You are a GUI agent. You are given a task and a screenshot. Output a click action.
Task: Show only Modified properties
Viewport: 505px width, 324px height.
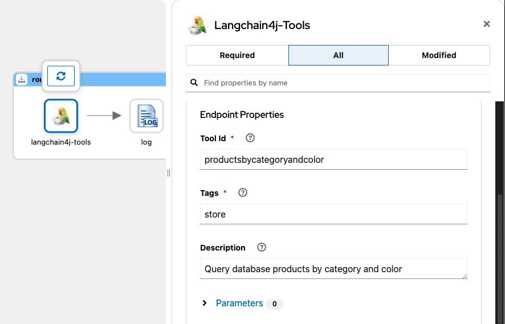439,55
